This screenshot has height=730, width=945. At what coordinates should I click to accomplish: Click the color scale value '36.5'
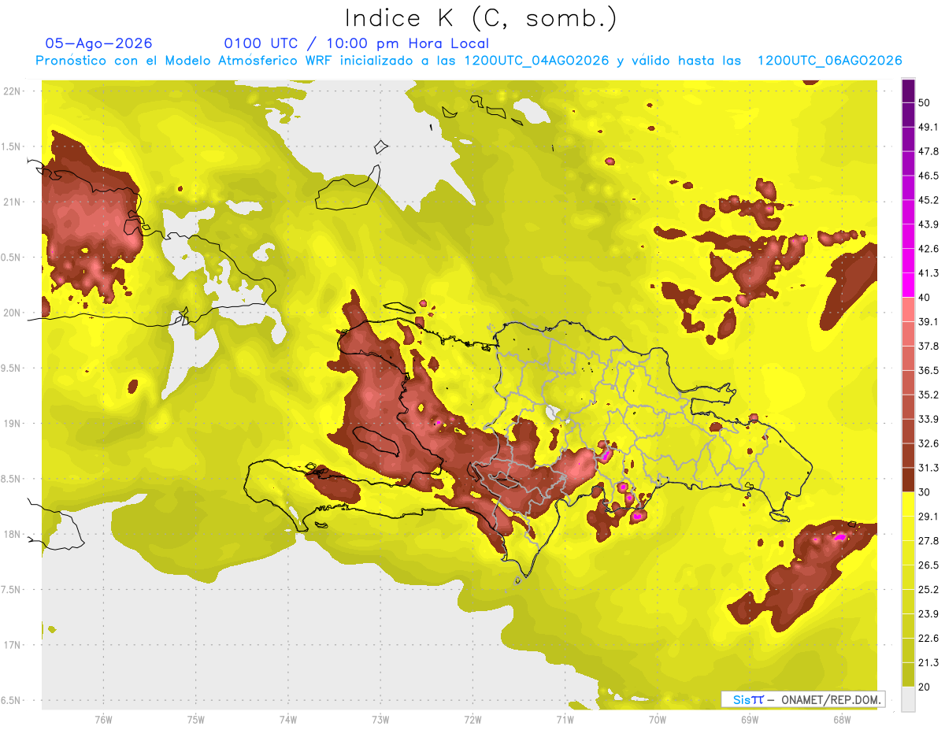928,370
